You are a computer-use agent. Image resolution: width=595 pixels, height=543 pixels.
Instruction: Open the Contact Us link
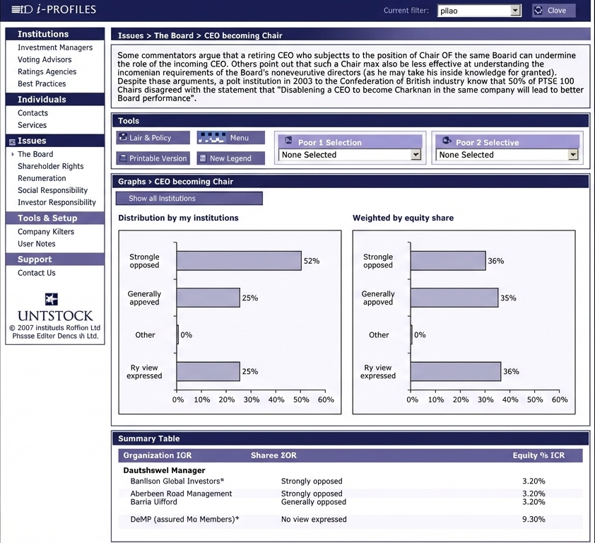click(x=36, y=273)
